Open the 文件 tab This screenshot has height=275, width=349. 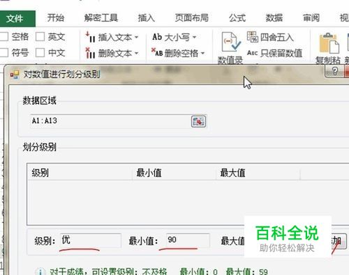tap(17, 18)
